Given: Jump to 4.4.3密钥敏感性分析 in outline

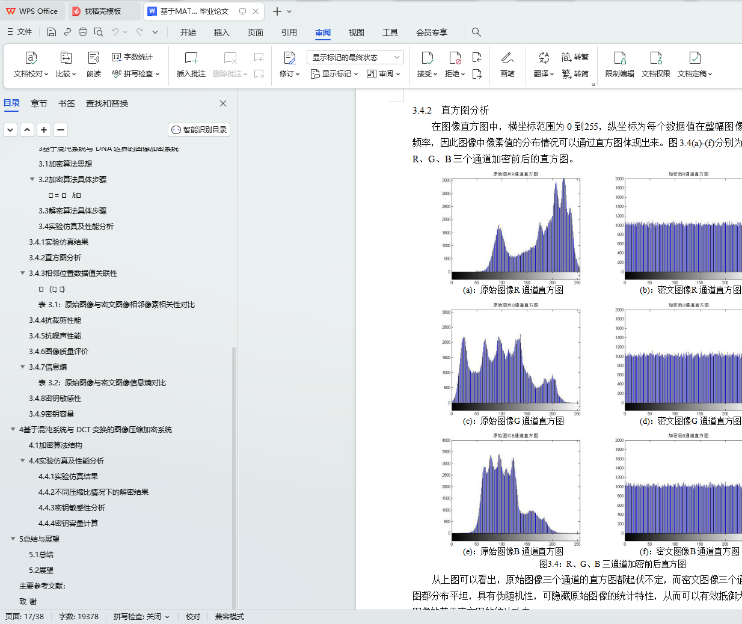Looking at the screenshot, I should [72, 507].
